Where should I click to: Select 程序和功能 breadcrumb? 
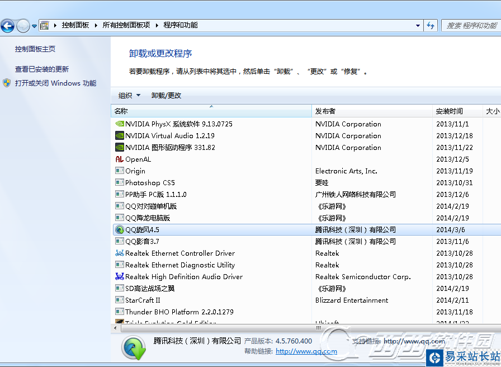181,25
